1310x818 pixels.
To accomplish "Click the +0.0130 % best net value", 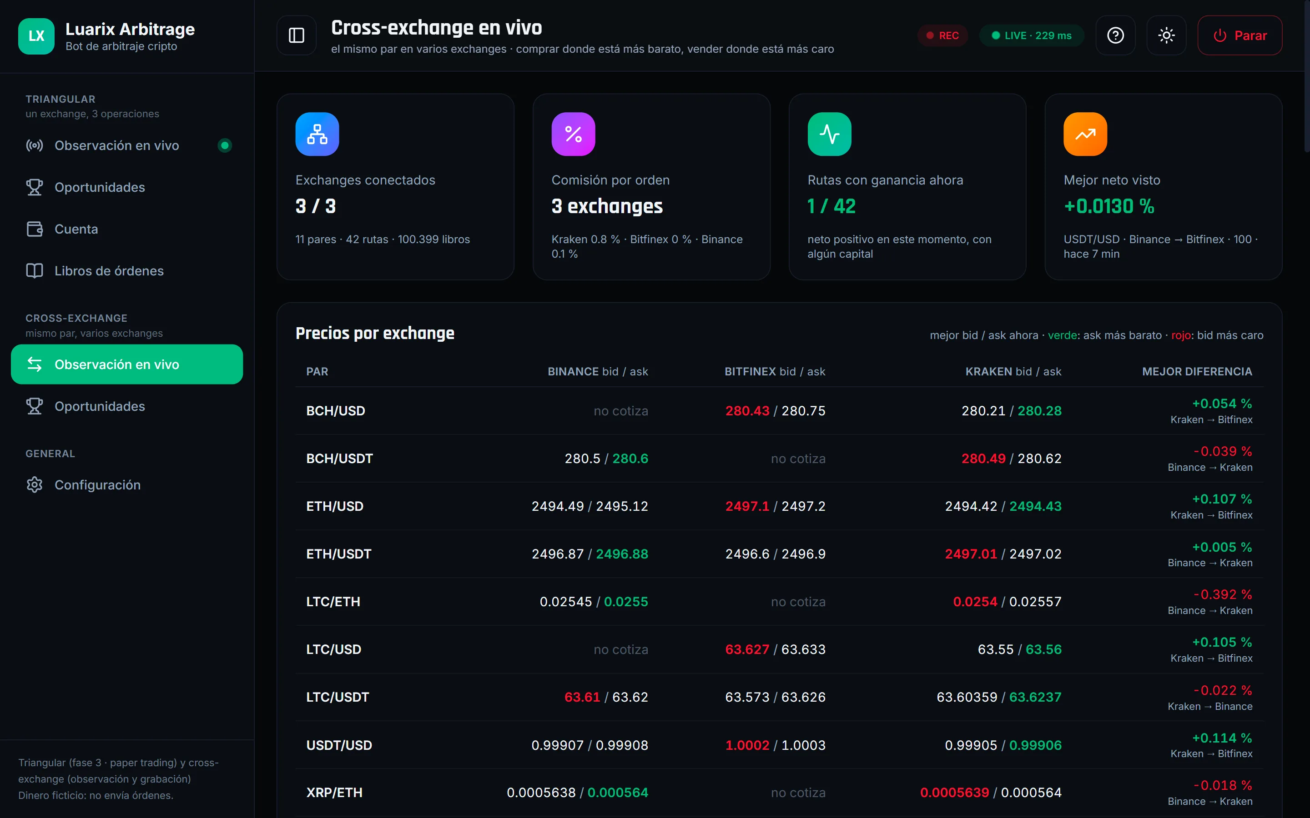I will point(1108,206).
